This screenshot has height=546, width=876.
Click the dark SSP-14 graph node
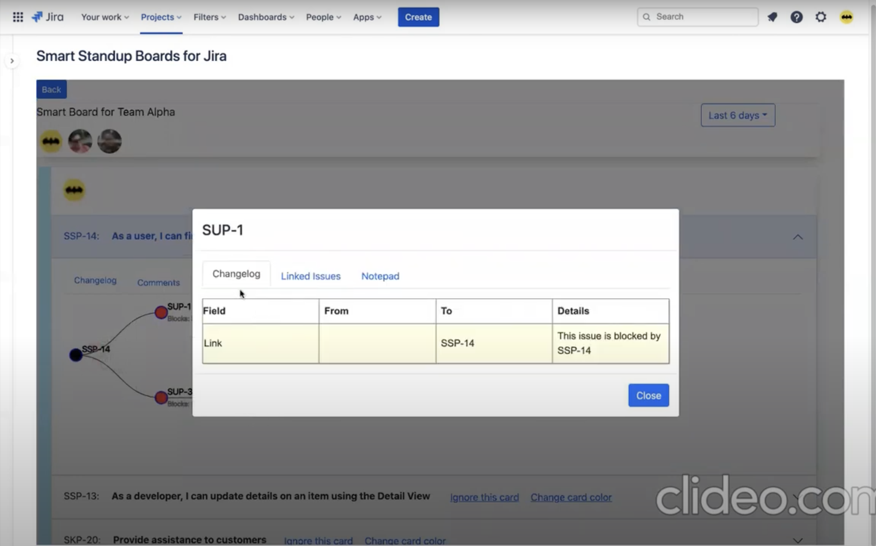coord(76,355)
